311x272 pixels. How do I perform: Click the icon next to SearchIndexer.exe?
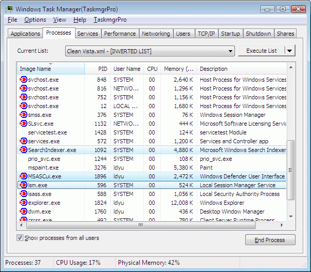(23, 150)
